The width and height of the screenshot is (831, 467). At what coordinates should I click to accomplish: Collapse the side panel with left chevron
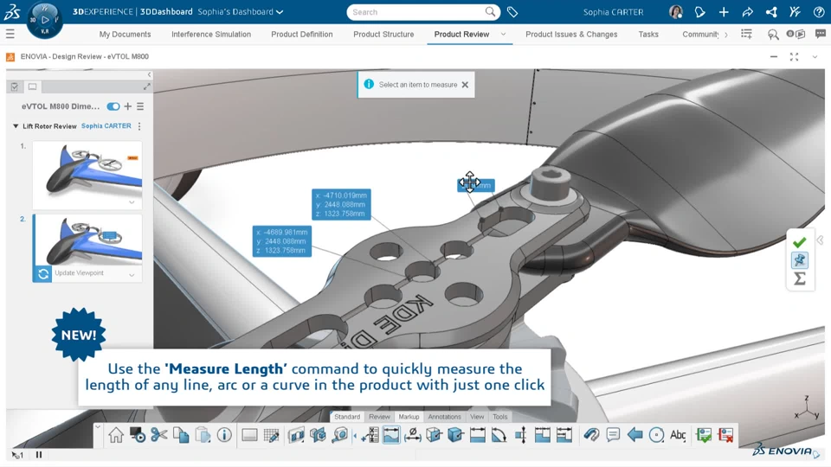pos(149,74)
